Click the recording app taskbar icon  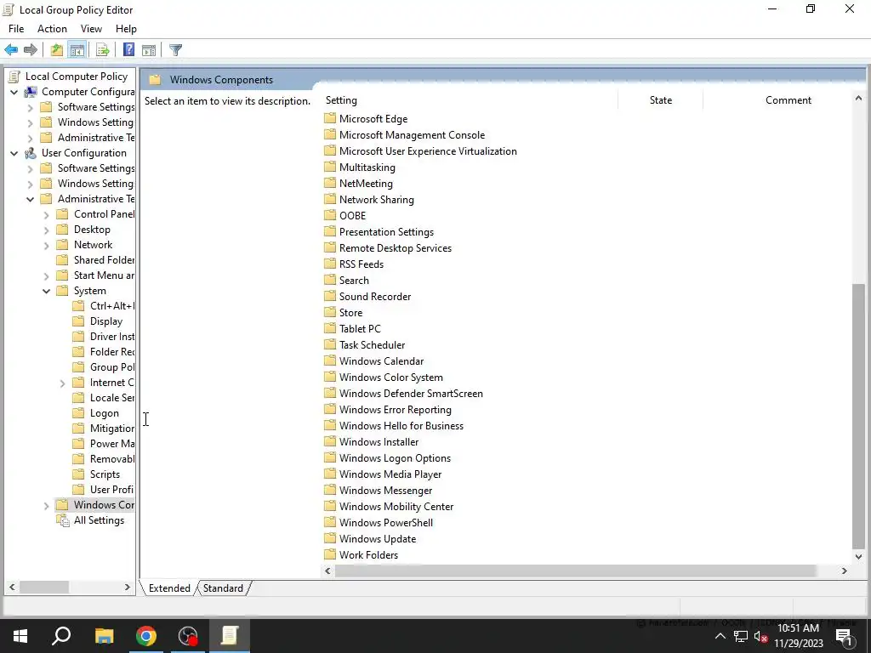tap(188, 636)
